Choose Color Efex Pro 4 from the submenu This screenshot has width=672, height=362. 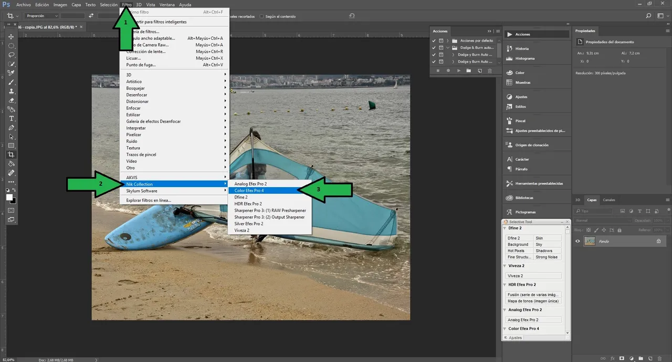click(x=270, y=191)
